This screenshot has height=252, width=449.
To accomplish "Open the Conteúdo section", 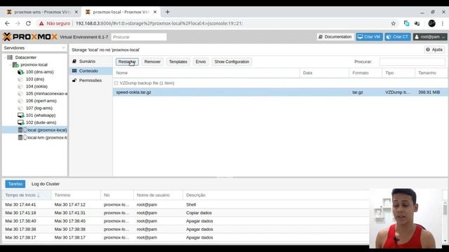I will pos(91,71).
